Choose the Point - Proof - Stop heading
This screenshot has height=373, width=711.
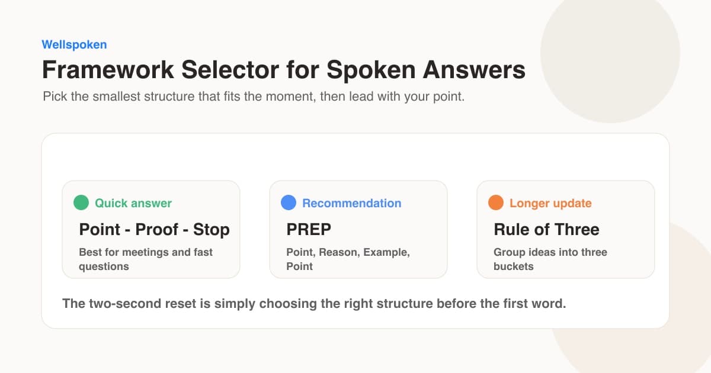tap(154, 230)
